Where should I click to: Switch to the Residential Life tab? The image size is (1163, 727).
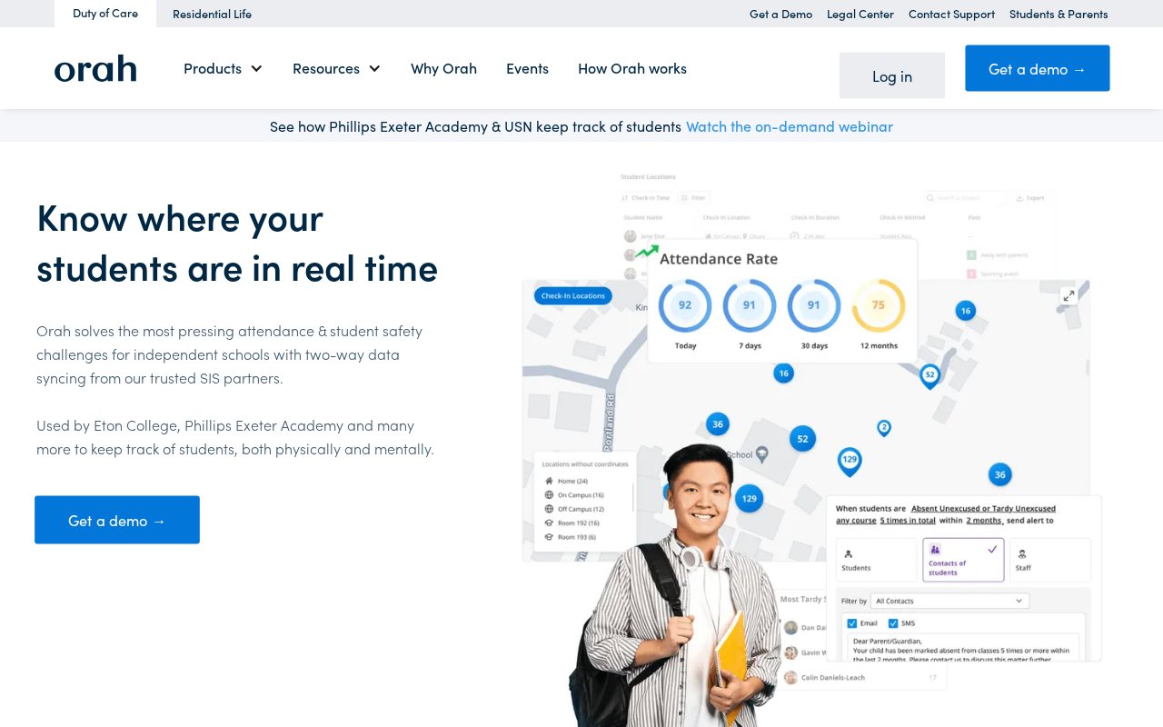[212, 14]
